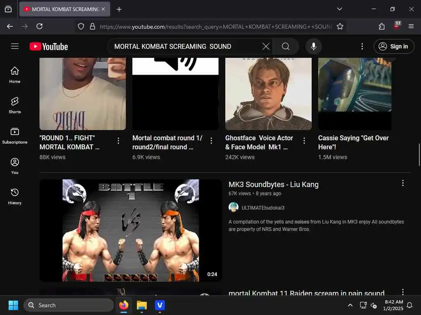Image resolution: width=421 pixels, height=315 pixels.
Task: Open a new tab with plus button
Action: tap(119, 9)
